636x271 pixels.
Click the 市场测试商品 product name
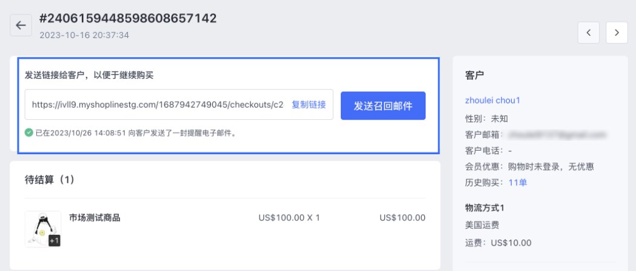click(95, 218)
